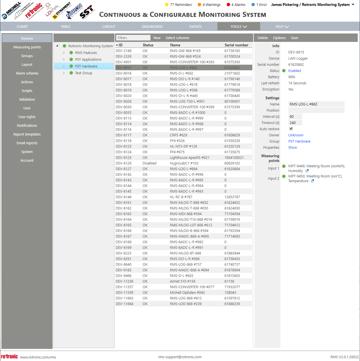Open James Pickering account dropdown
Viewport: 360px width, 361px height.
(x=312, y=4)
